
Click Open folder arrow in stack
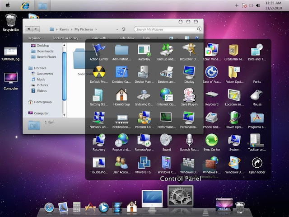tap(257, 163)
